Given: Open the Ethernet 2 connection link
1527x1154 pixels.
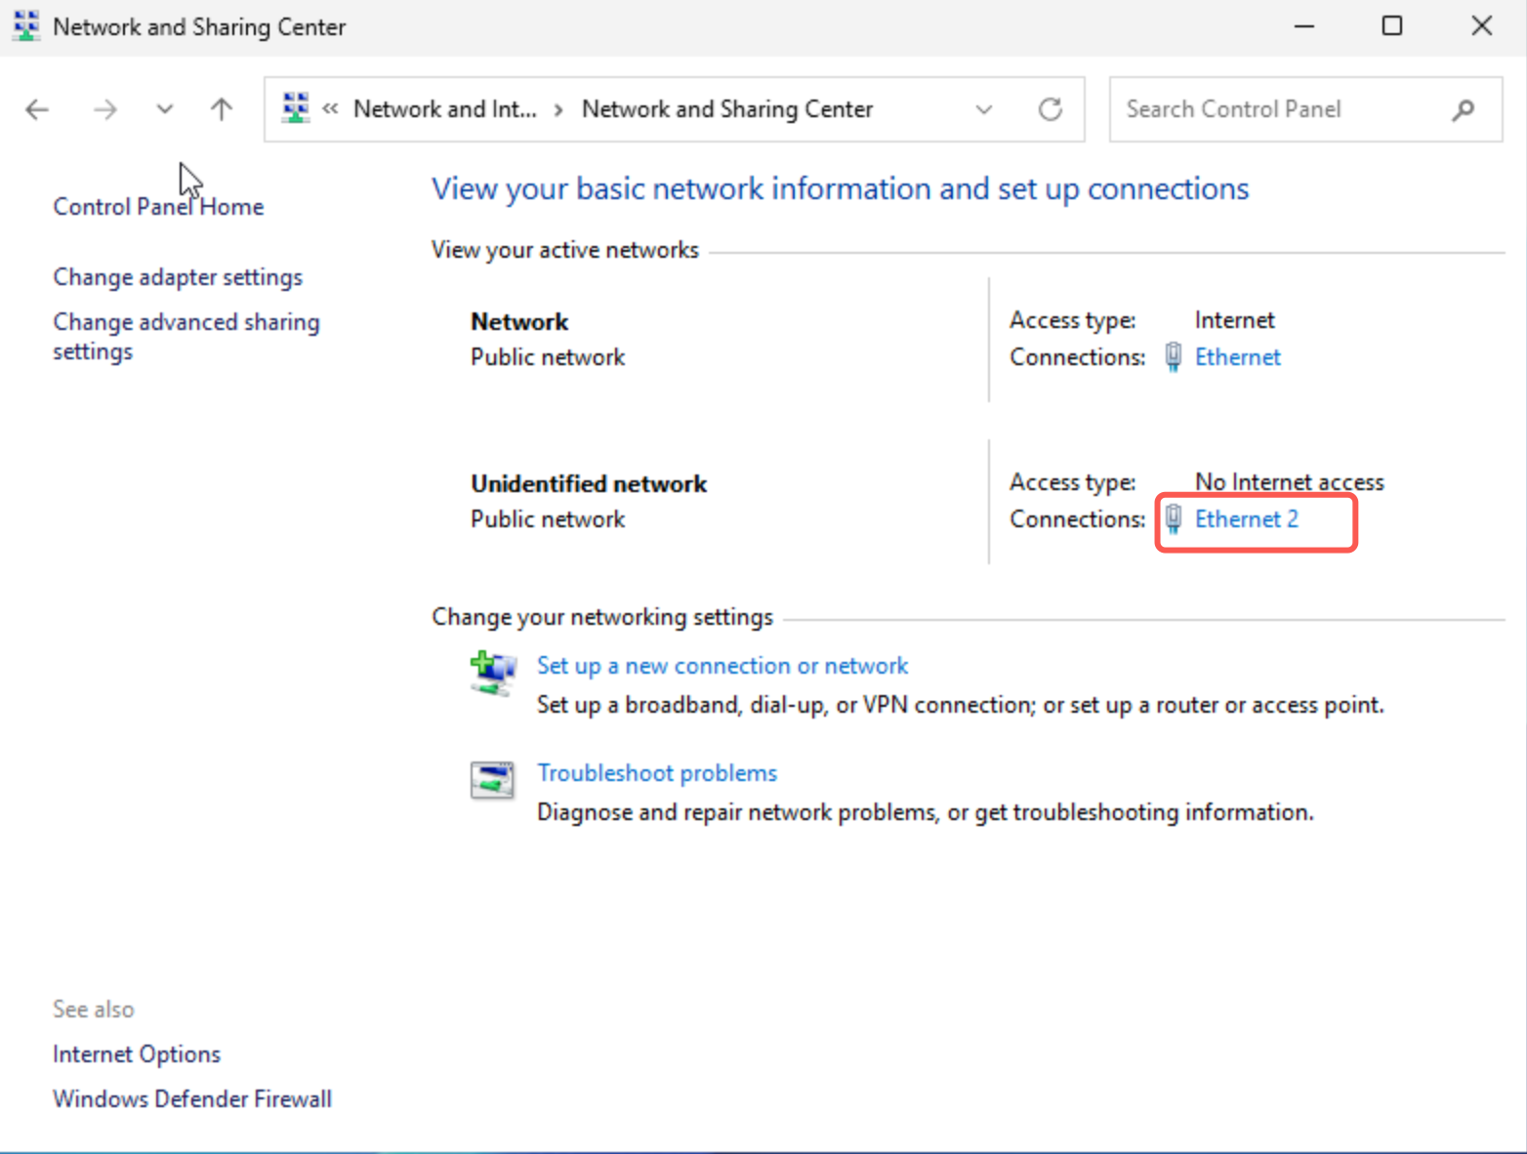Looking at the screenshot, I should point(1247,519).
